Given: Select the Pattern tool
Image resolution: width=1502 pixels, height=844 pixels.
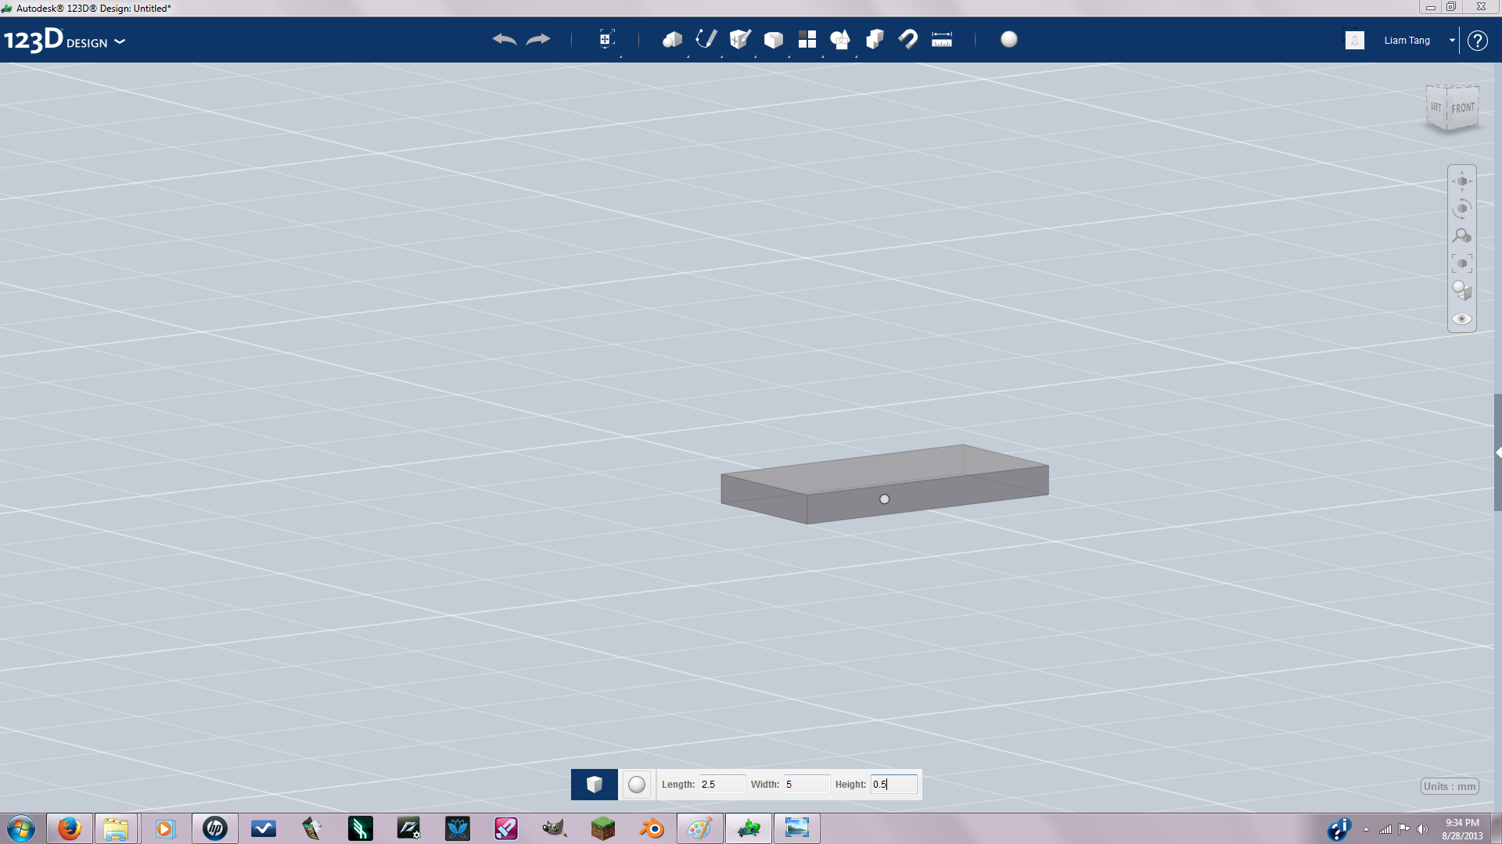Looking at the screenshot, I should point(807,39).
